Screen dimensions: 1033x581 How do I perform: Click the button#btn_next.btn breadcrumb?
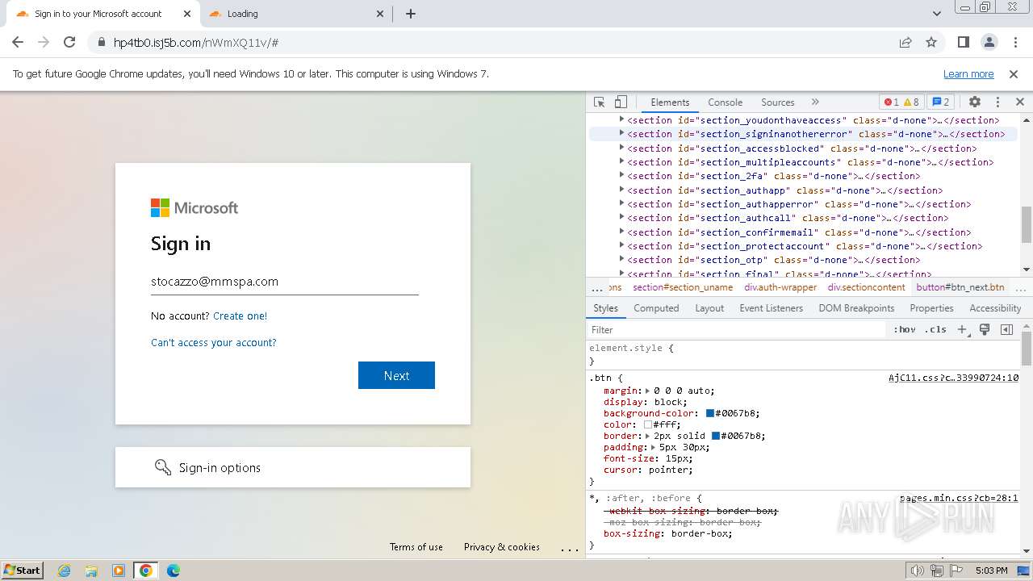point(960,287)
